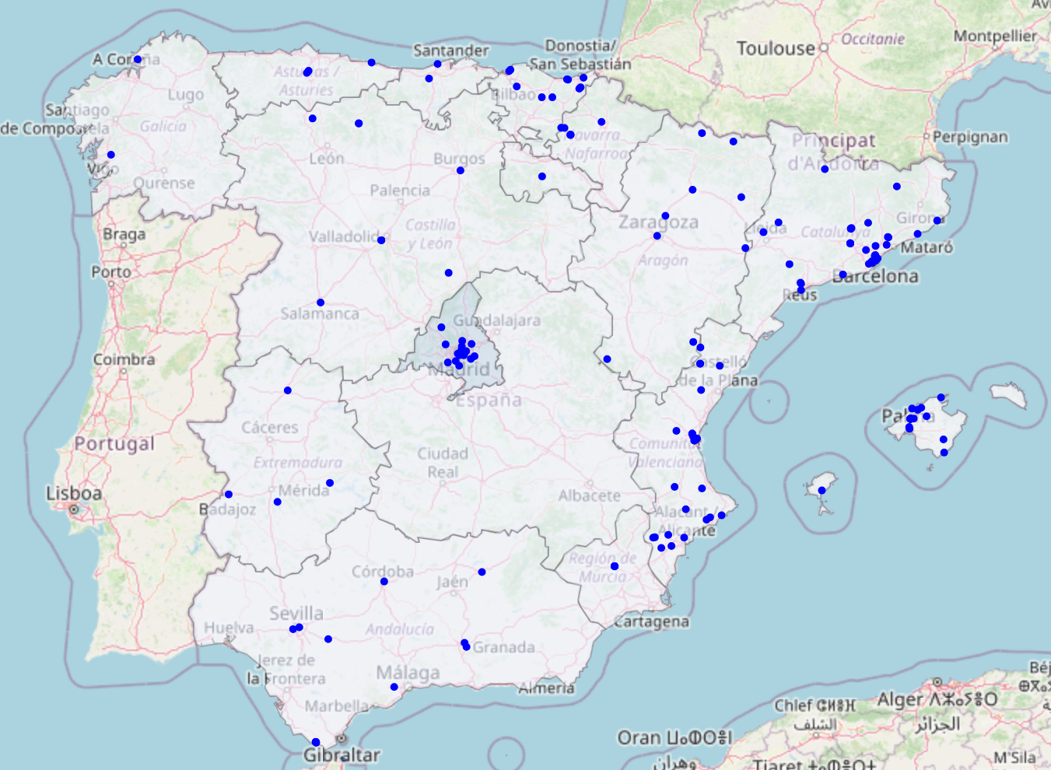Click the Portugal country label
The width and height of the screenshot is (1051, 770).
point(114,444)
